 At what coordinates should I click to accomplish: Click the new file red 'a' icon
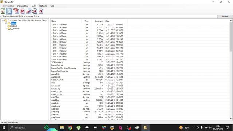tap(16, 11)
